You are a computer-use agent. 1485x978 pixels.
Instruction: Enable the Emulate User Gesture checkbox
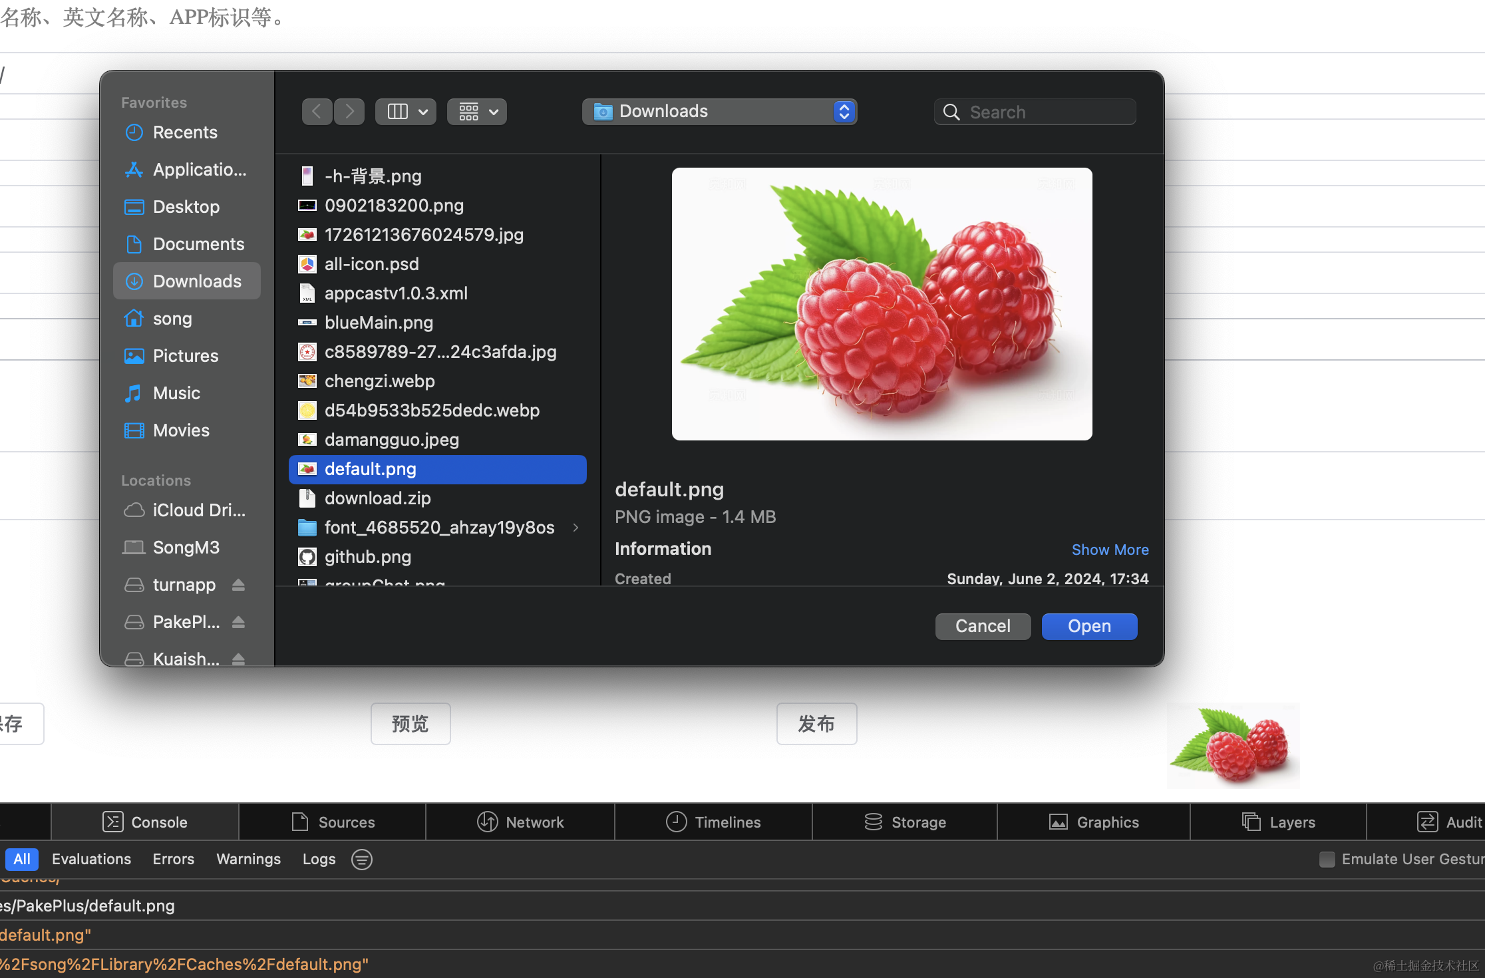[1327, 860]
